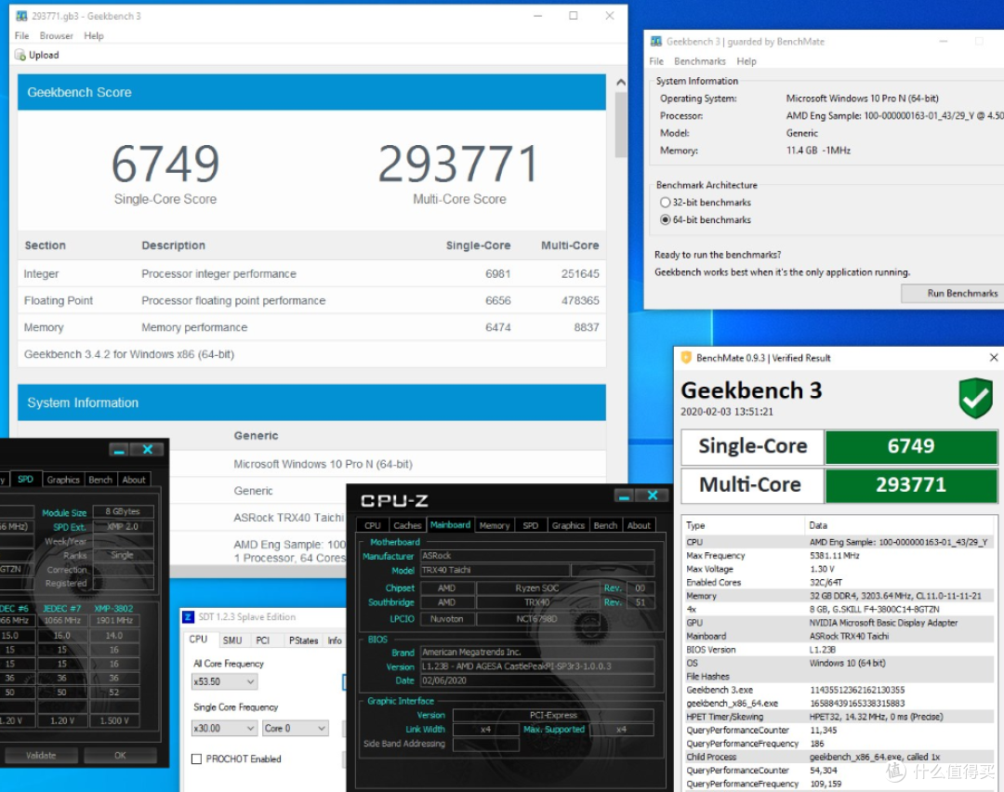Click the Memory performance row score 8837

click(x=586, y=328)
